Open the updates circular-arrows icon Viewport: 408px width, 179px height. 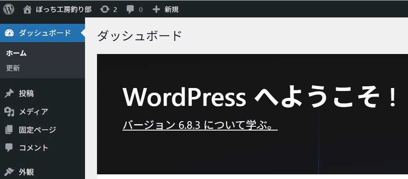105,9
